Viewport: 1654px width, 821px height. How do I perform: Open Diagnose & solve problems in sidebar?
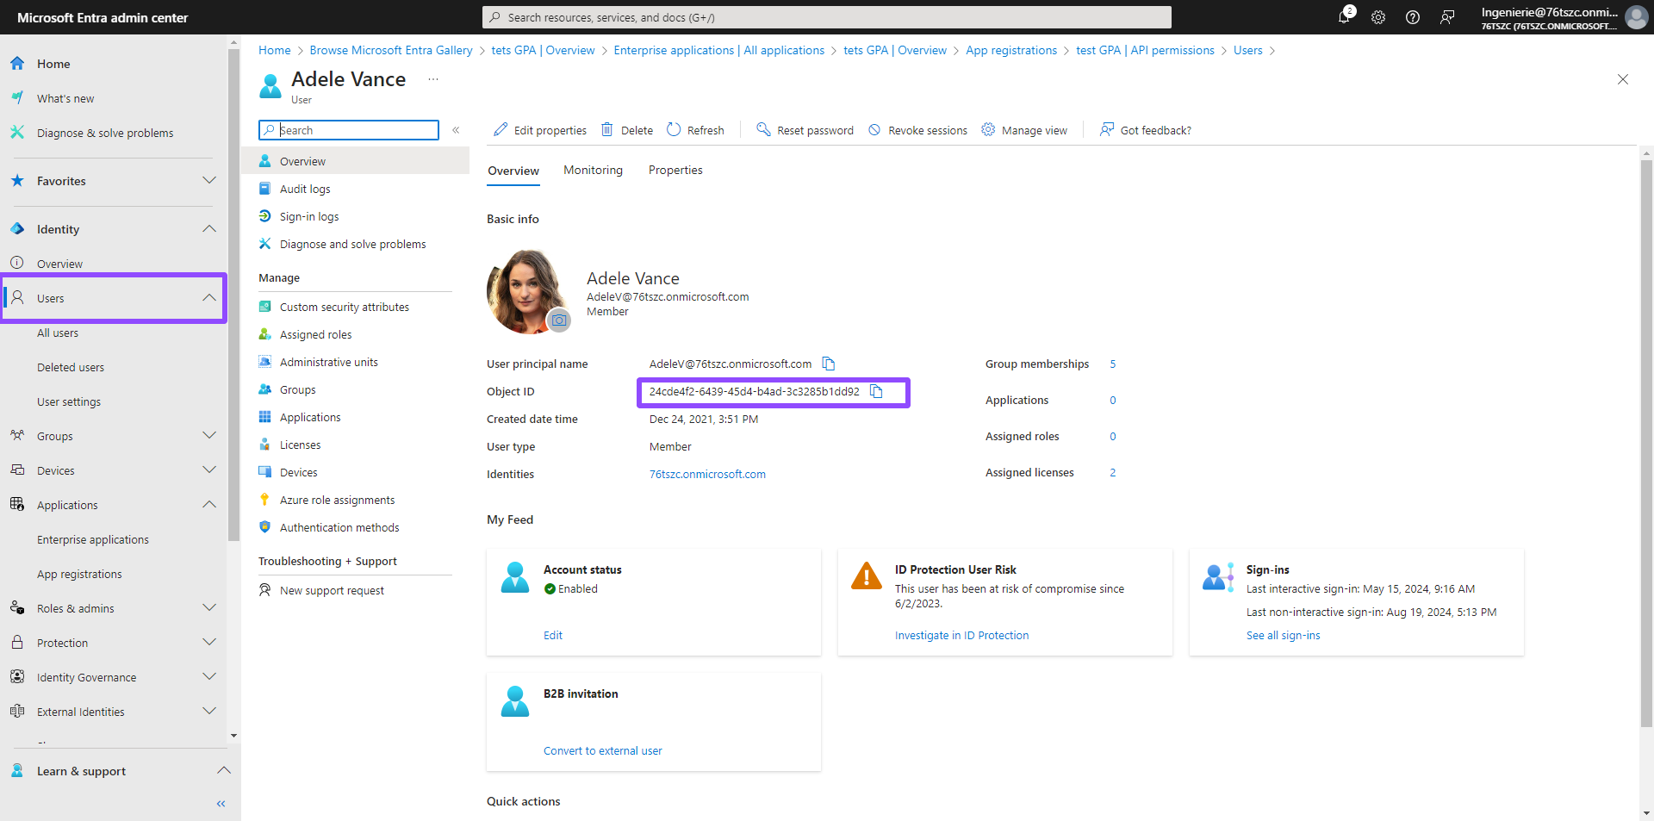coord(105,133)
